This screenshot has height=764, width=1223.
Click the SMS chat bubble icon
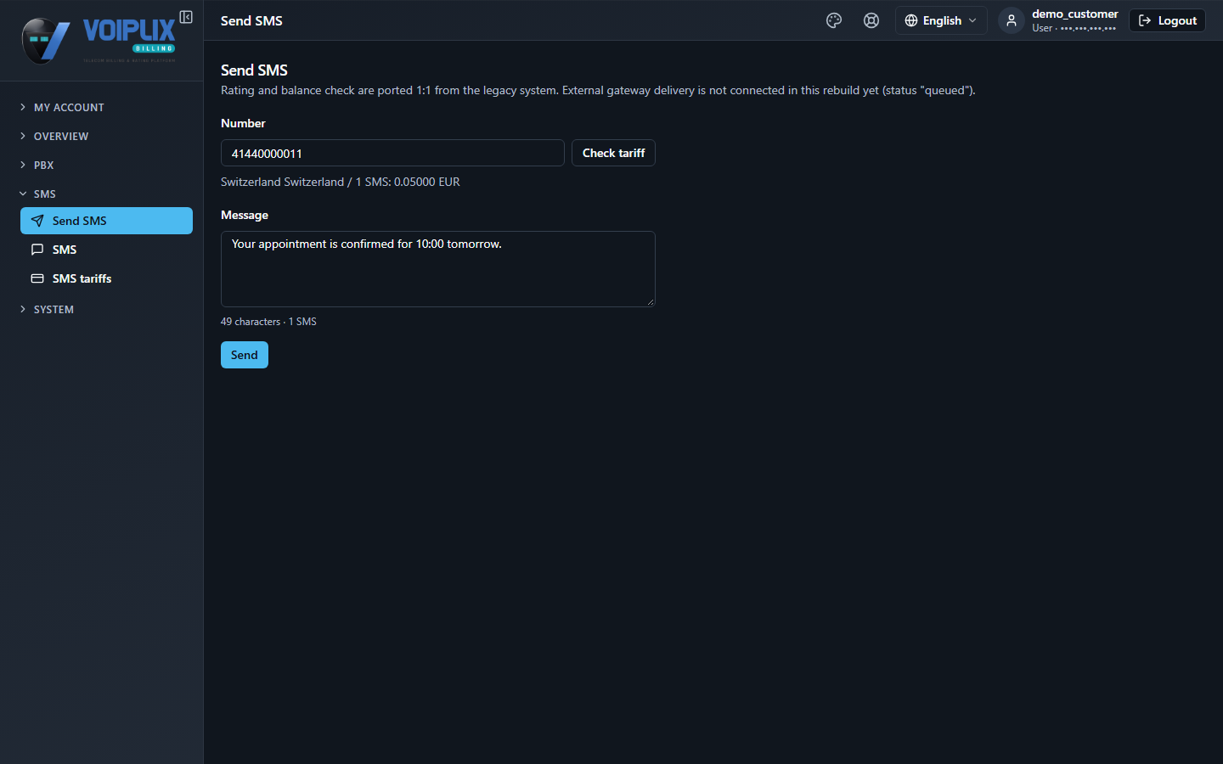pos(37,250)
